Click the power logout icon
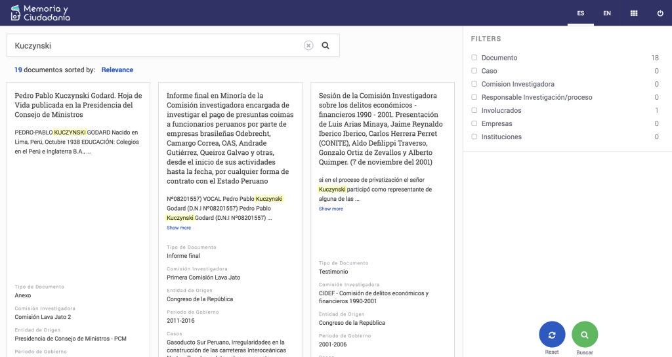The height and width of the screenshot is (357, 672). [x=660, y=13]
